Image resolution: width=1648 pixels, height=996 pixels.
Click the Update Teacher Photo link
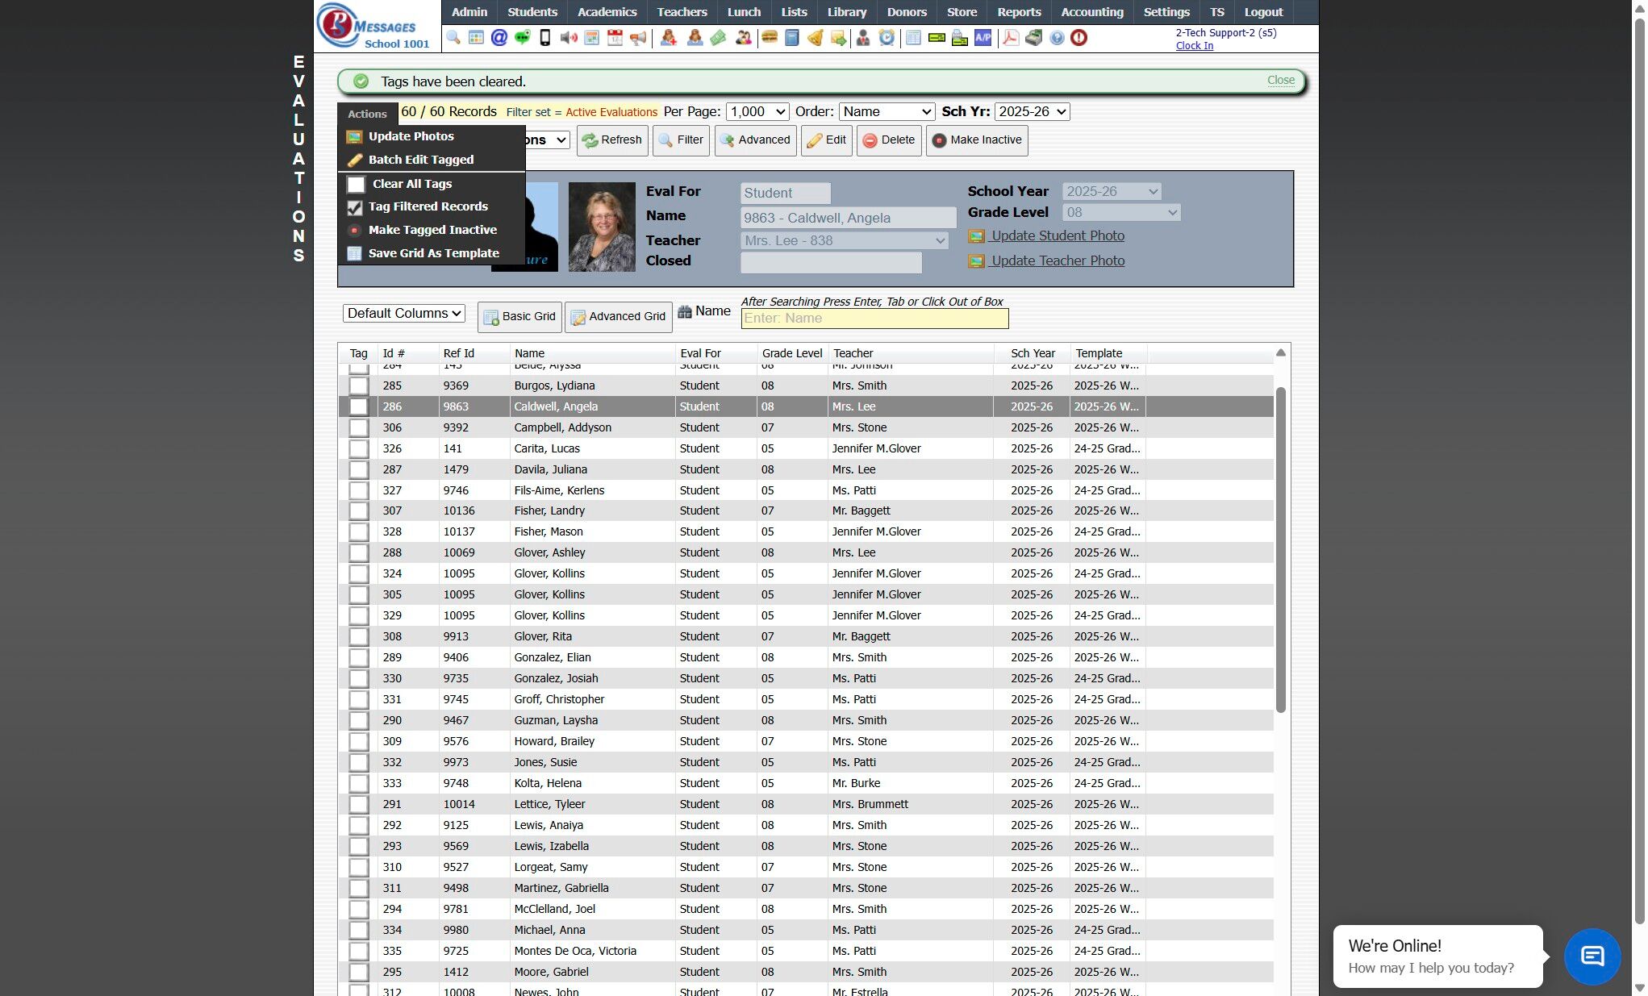tap(1057, 260)
